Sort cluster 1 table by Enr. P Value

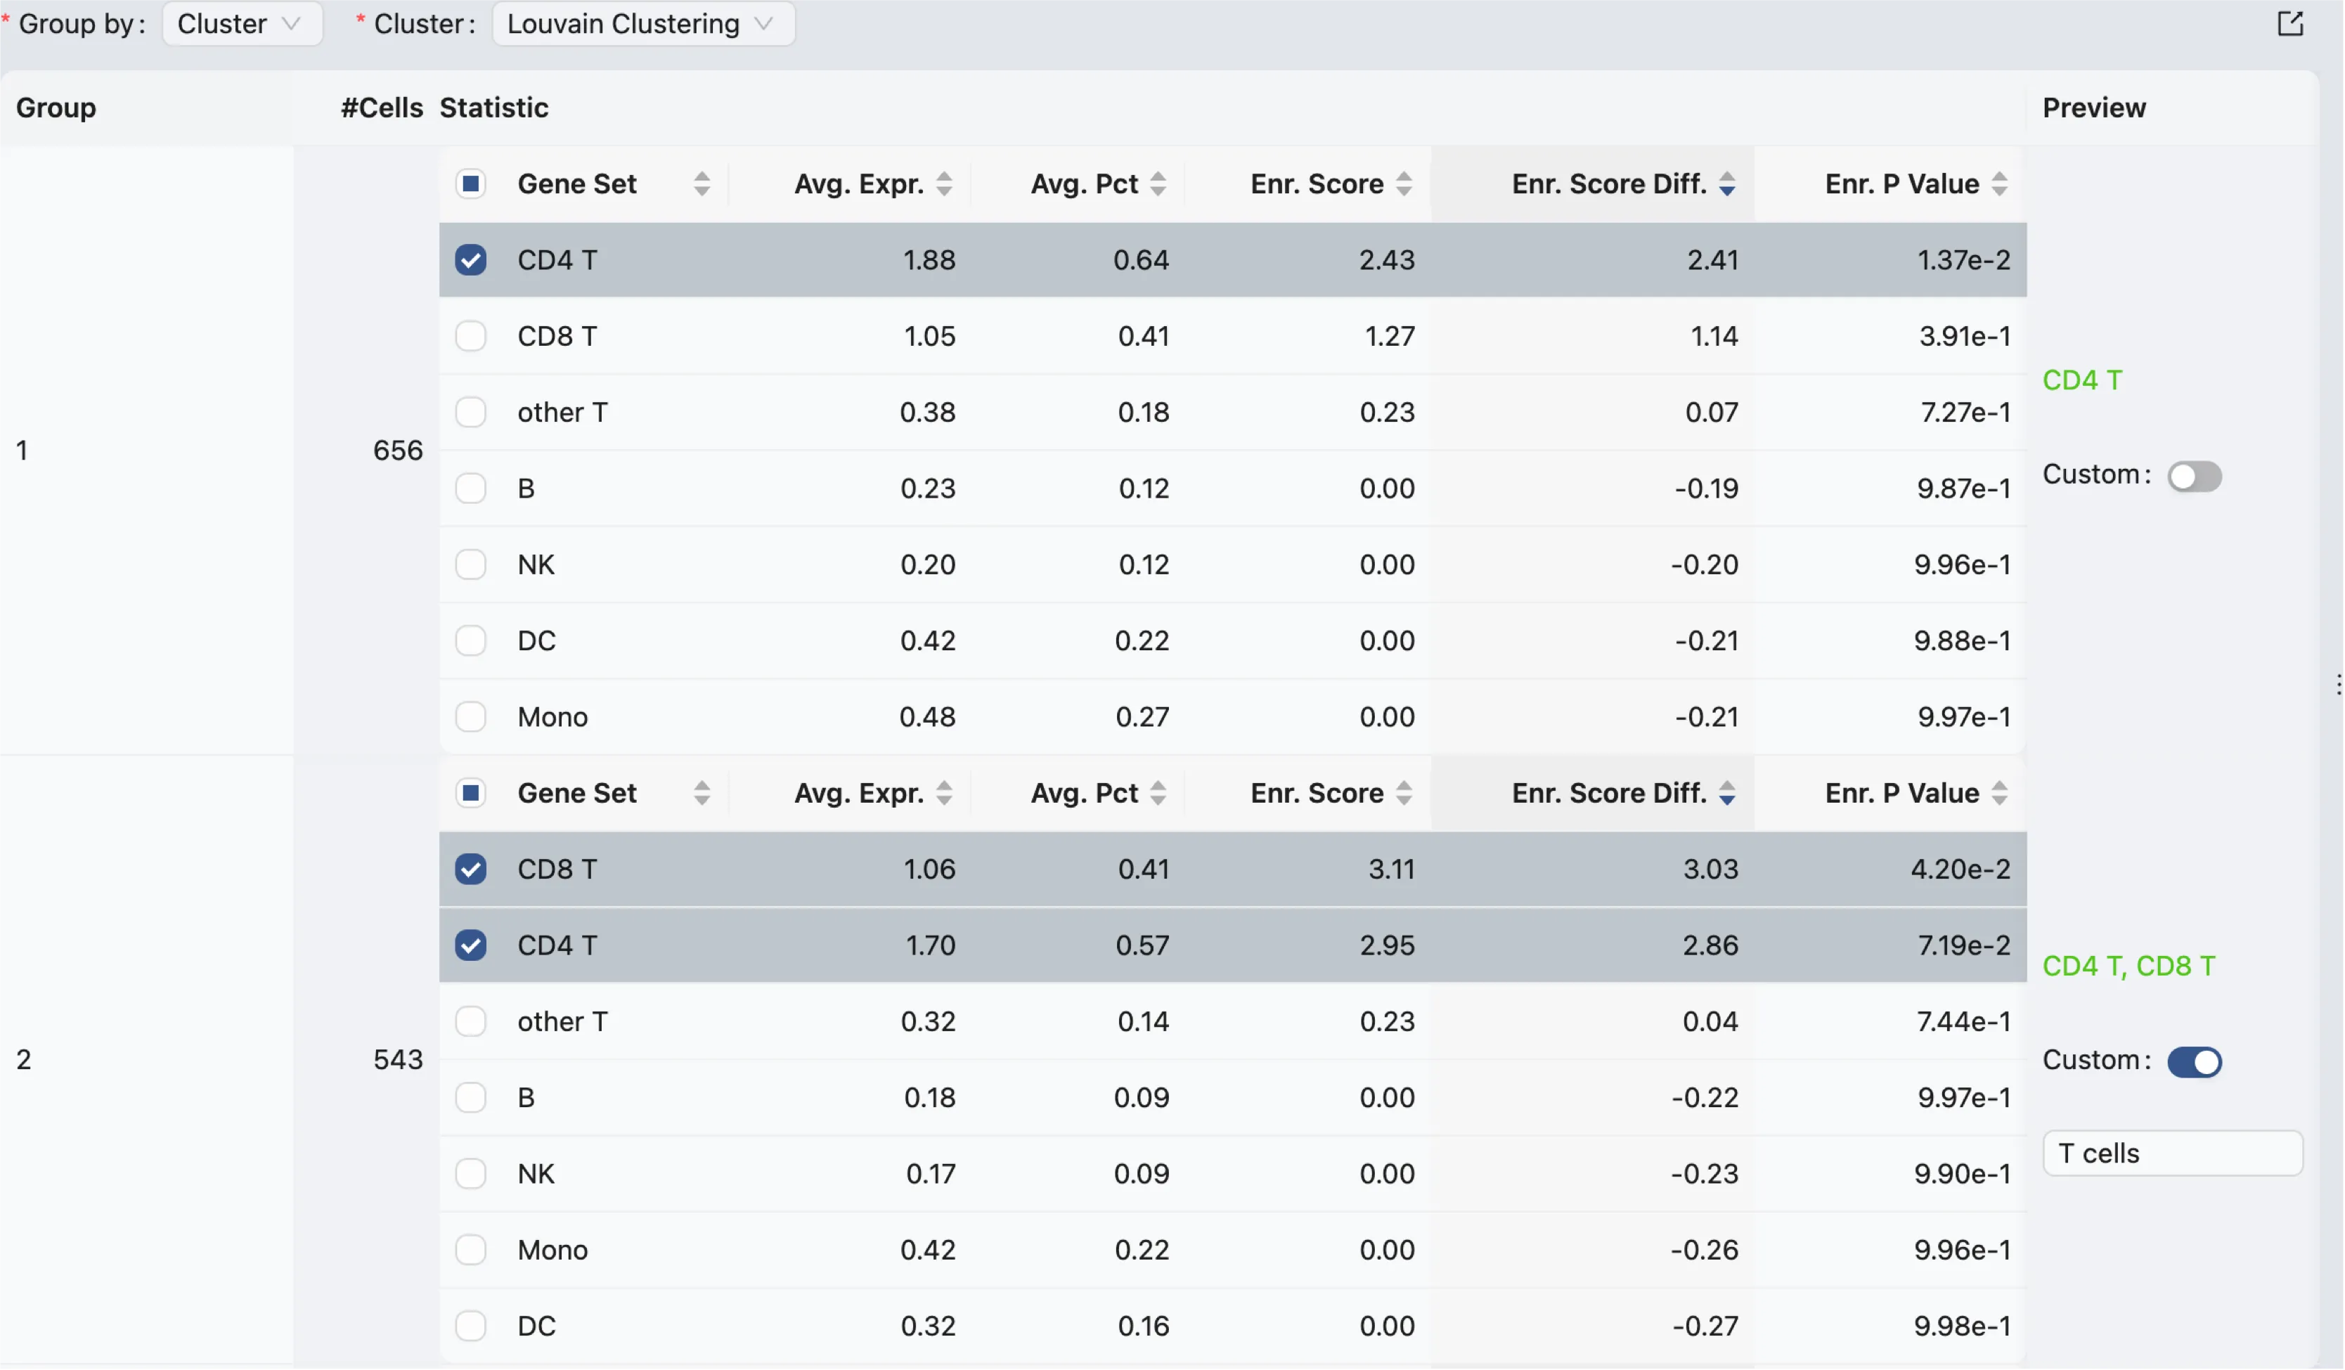coord(1999,184)
